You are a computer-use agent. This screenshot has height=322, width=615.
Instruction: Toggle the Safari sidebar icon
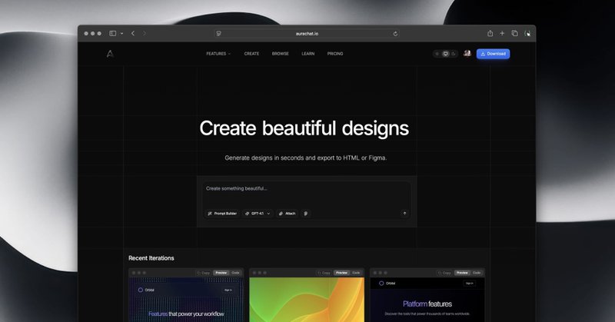pyautogui.click(x=112, y=33)
